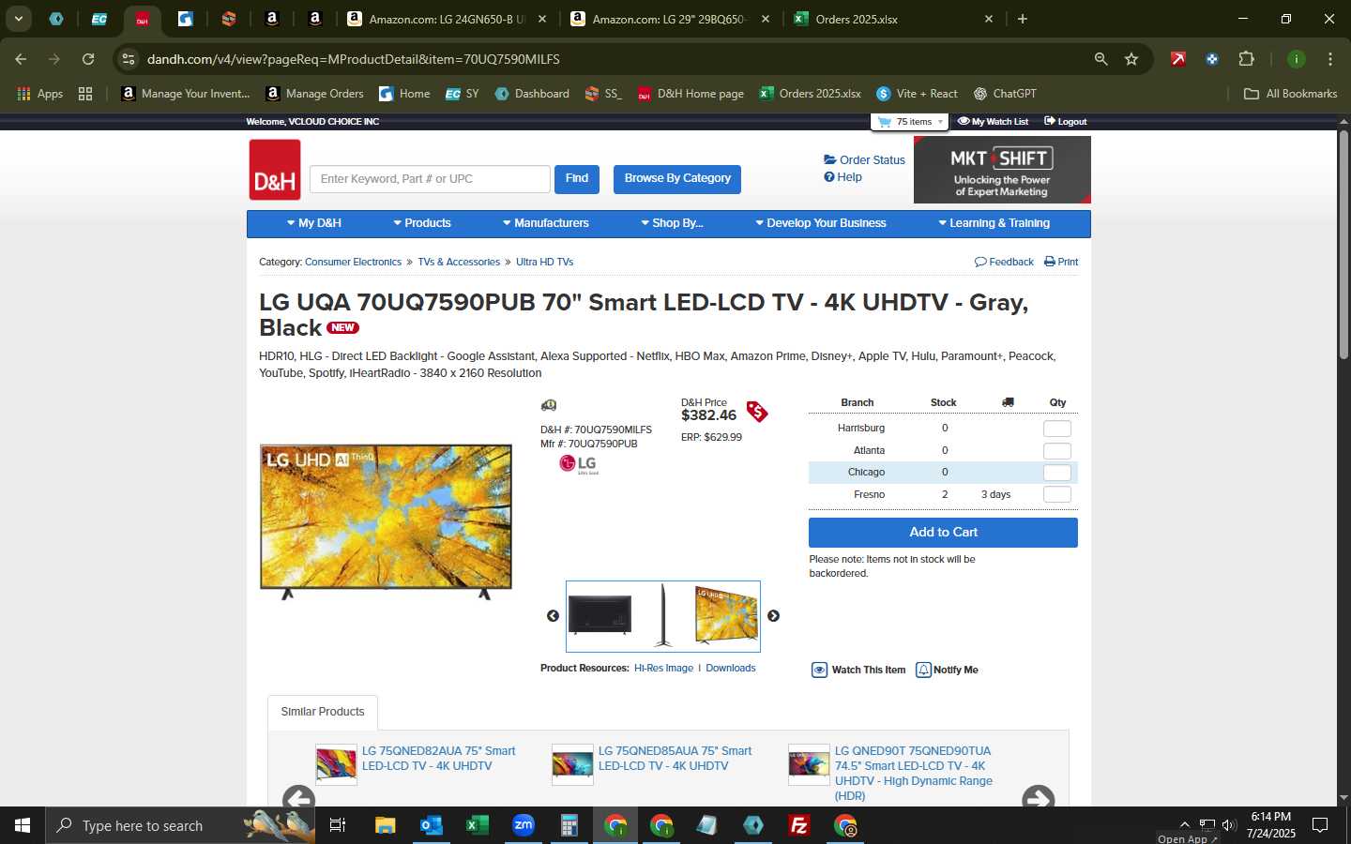The width and height of the screenshot is (1351, 844).
Task: Click the Chrome reload page icon
Action: (88, 59)
